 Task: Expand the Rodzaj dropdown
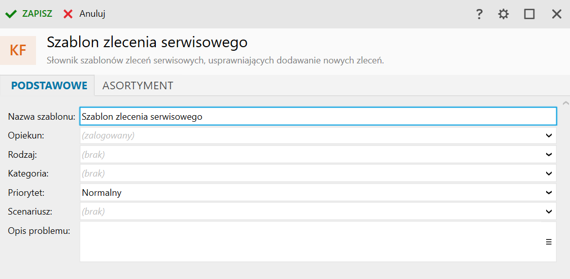549,154
